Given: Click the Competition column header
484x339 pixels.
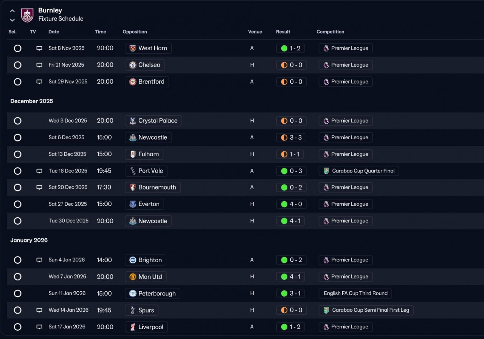Looking at the screenshot, I should [x=330, y=32].
